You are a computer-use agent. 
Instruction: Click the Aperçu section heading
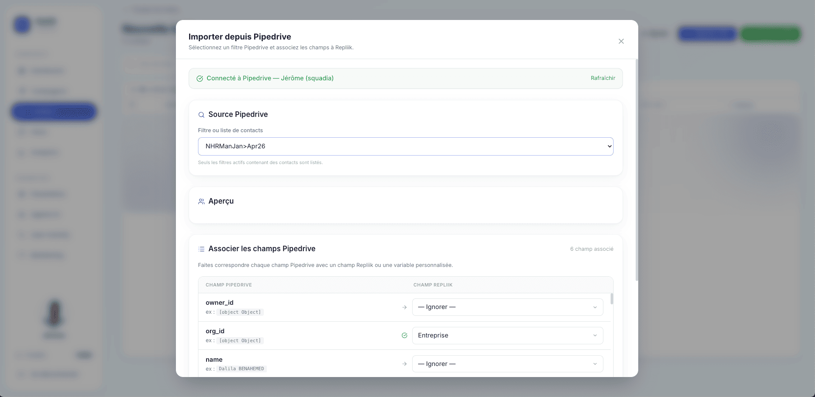pyautogui.click(x=221, y=201)
